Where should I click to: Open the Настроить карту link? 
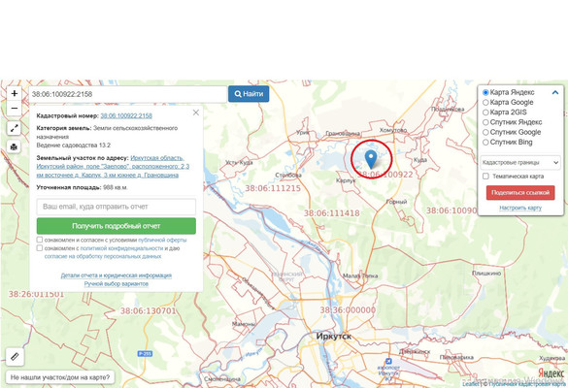(520, 208)
